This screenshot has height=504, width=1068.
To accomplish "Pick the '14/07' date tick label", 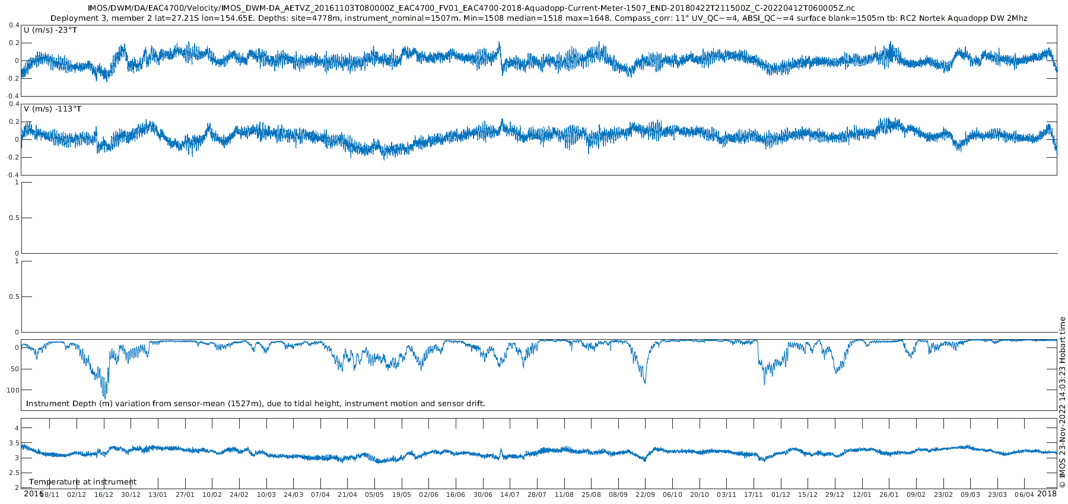I will (510, 495).
